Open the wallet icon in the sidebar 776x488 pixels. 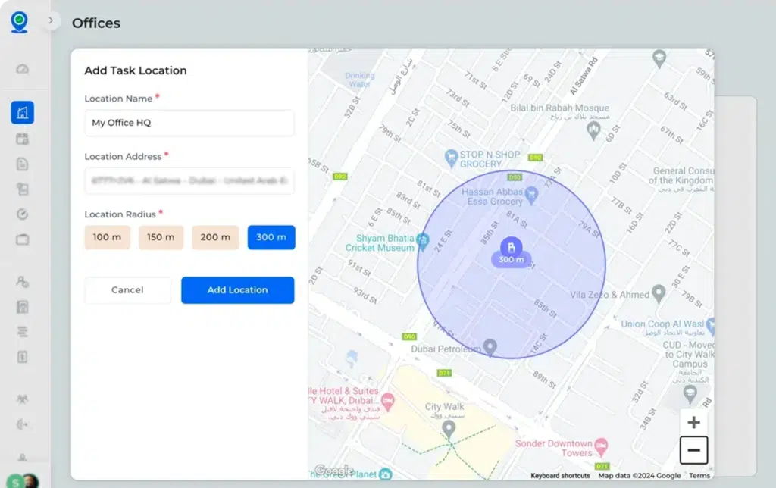[x=22, y=239]
